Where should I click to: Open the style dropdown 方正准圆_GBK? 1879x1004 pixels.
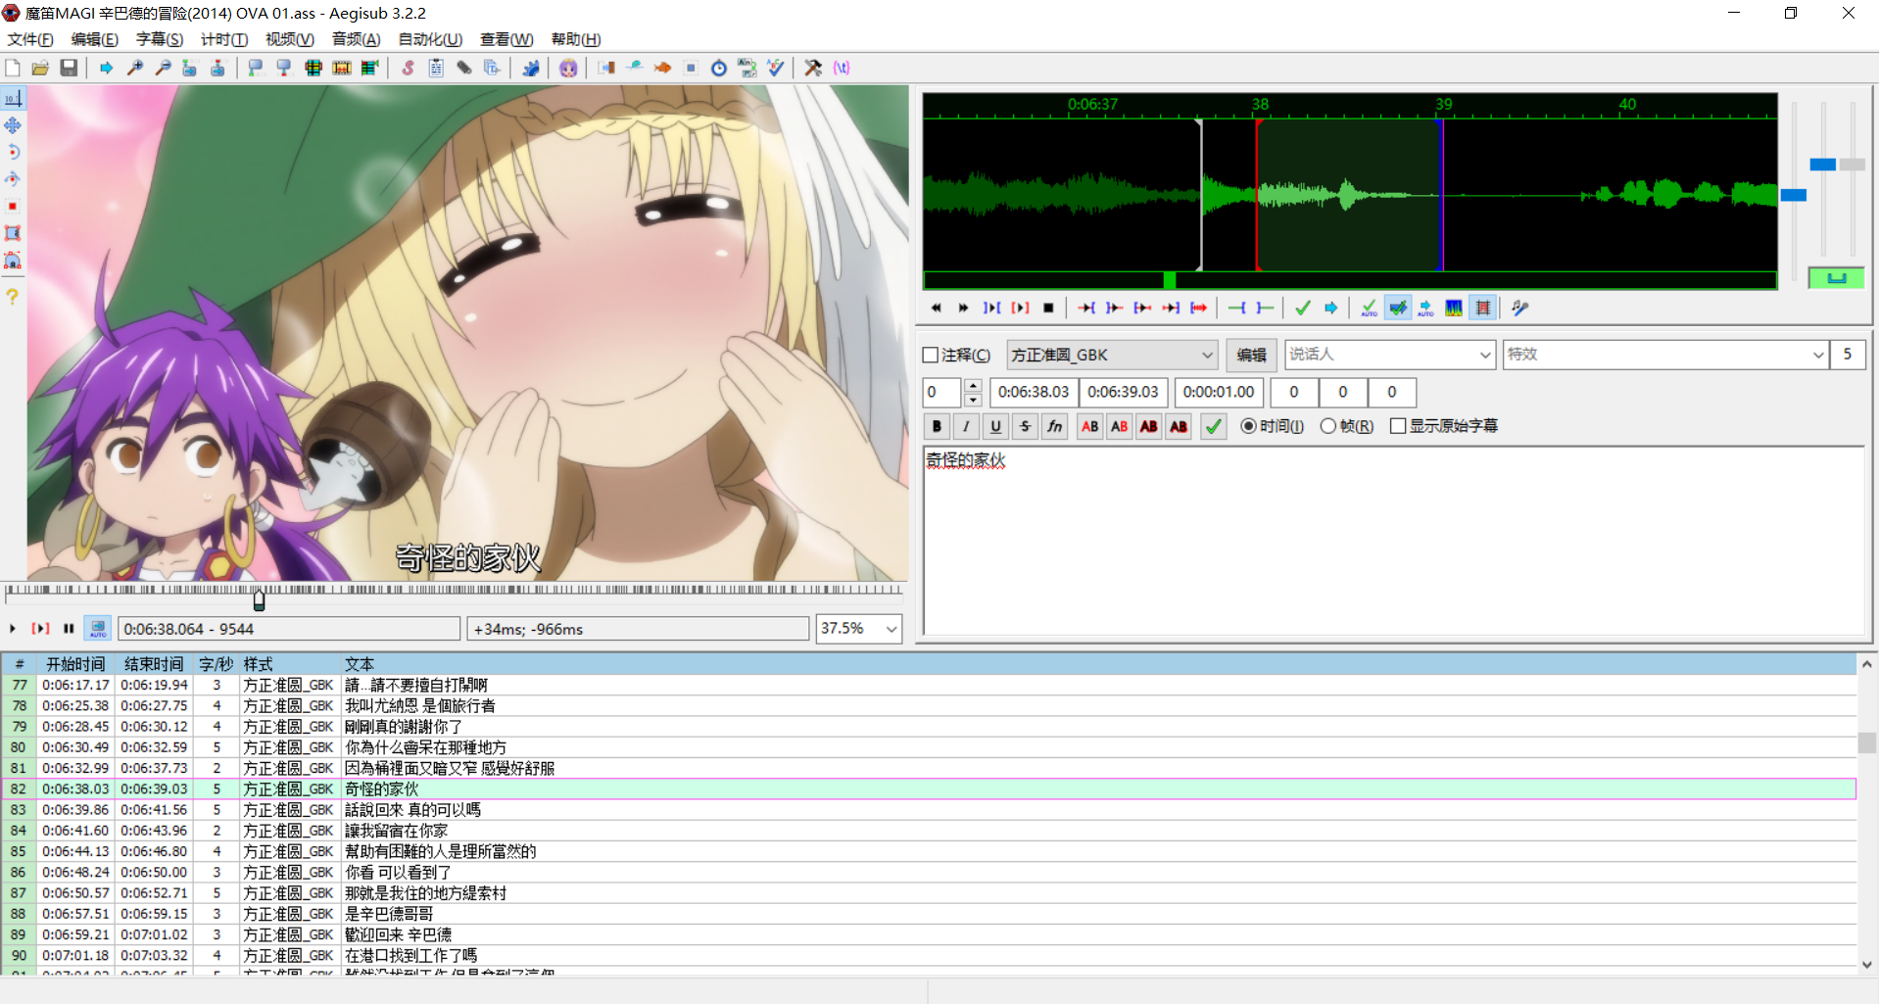pos(1112,355)
